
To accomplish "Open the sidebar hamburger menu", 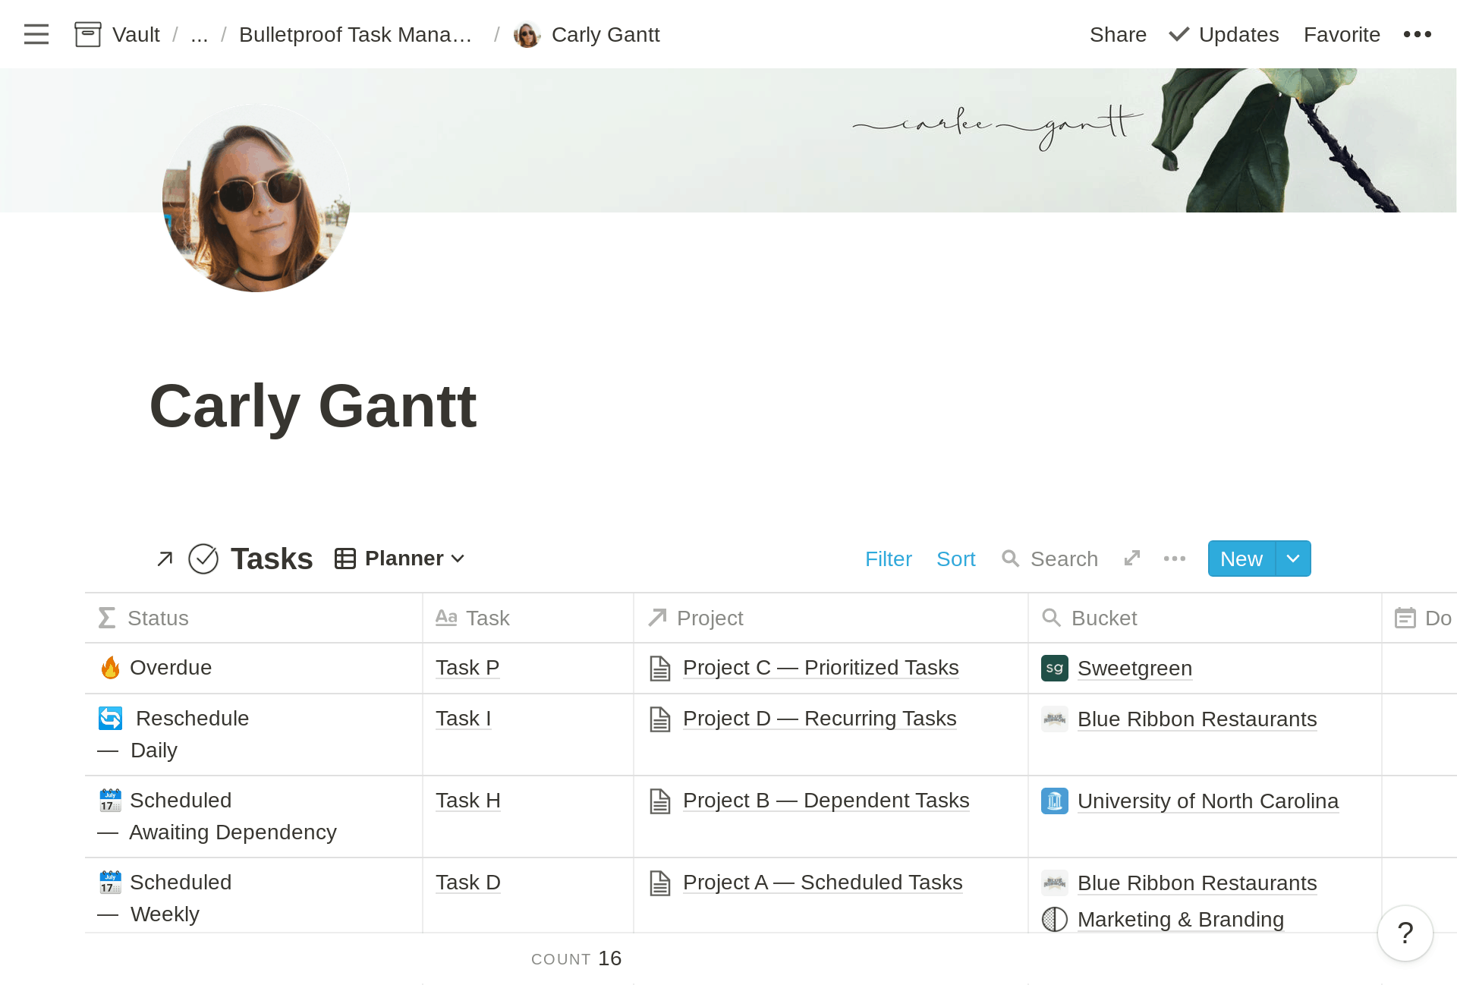I will point(36,34).
